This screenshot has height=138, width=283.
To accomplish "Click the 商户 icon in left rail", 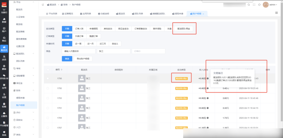I will [4, 29].
